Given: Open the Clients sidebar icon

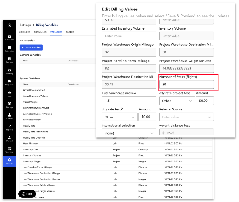Looking at the screenshot, I should click(x=9, y=116).
